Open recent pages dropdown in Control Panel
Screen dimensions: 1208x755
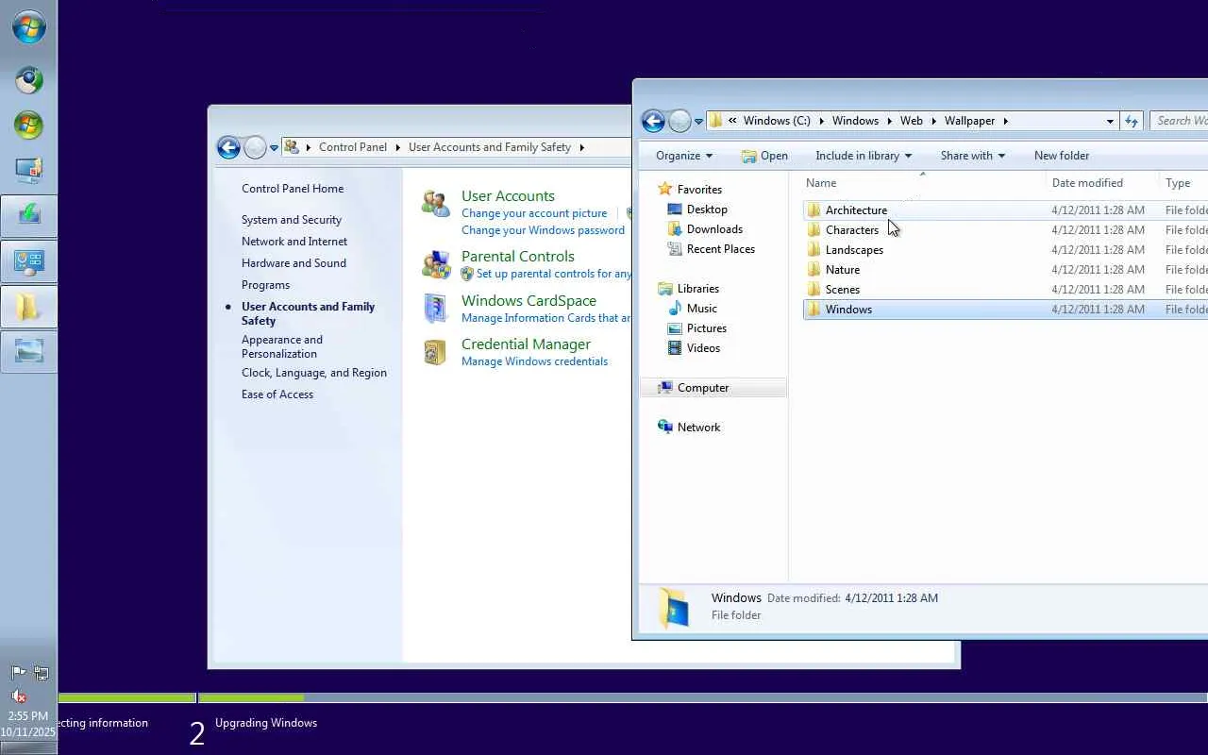coord(274,147)
